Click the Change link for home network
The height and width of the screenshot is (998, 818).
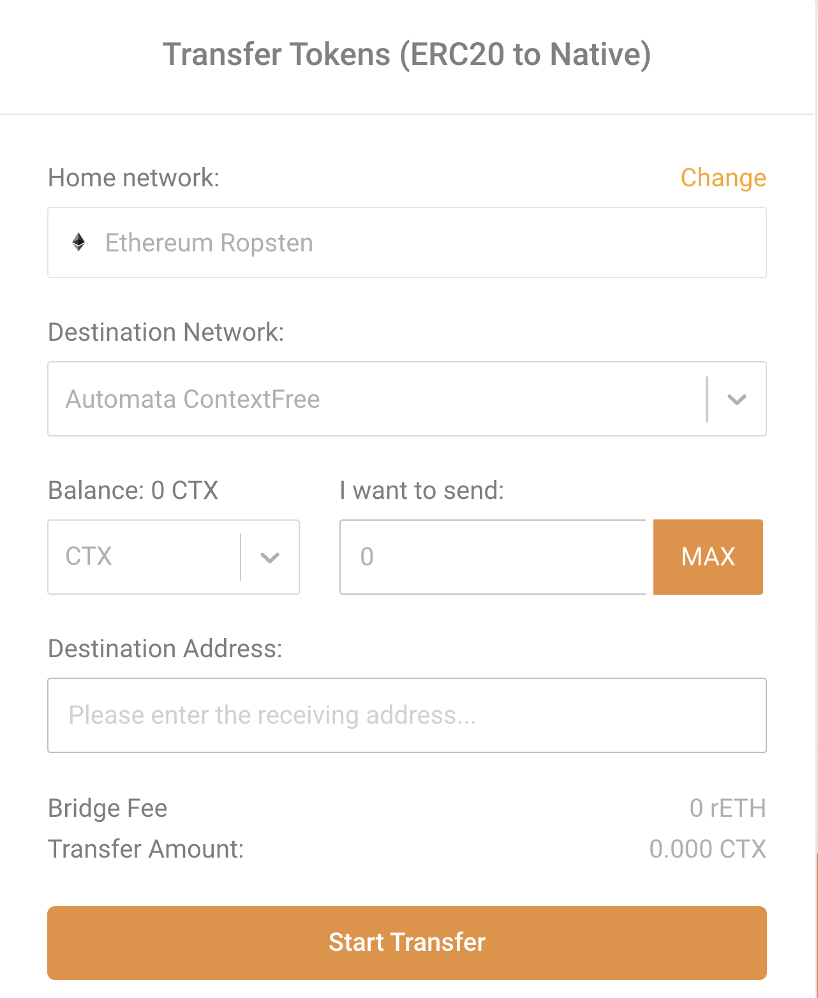pos(723,177)
